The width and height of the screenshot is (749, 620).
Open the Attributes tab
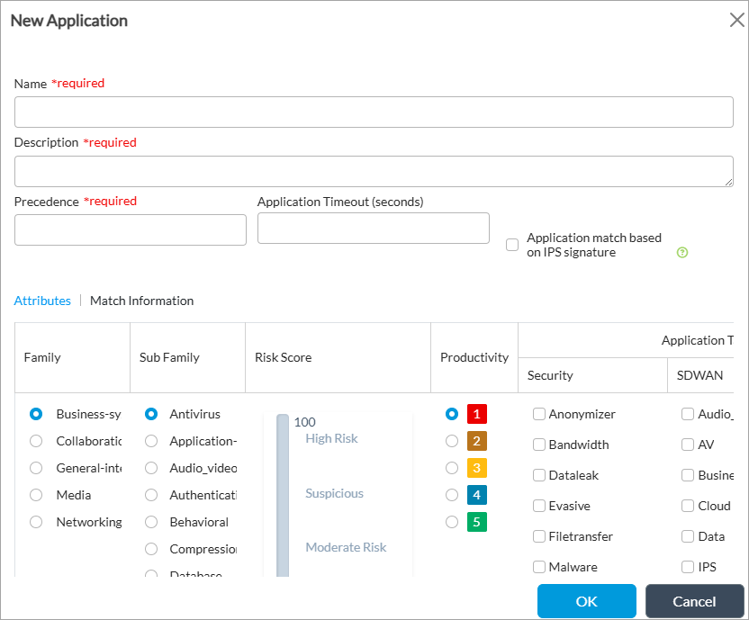[42, 301]
